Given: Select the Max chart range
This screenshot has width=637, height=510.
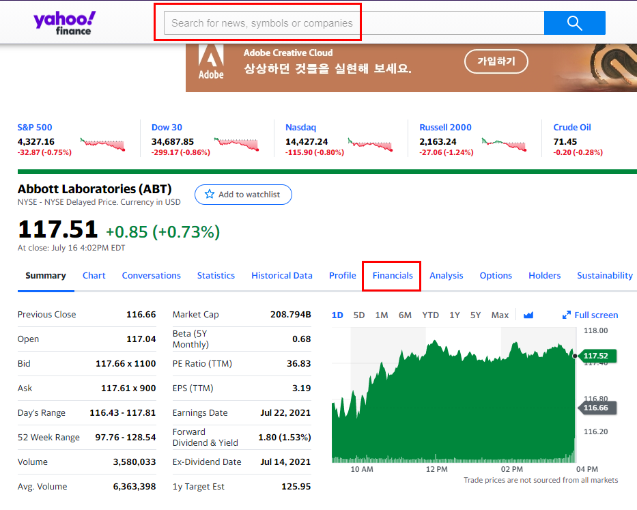Looking at the screenshot, I should (500, 315).
